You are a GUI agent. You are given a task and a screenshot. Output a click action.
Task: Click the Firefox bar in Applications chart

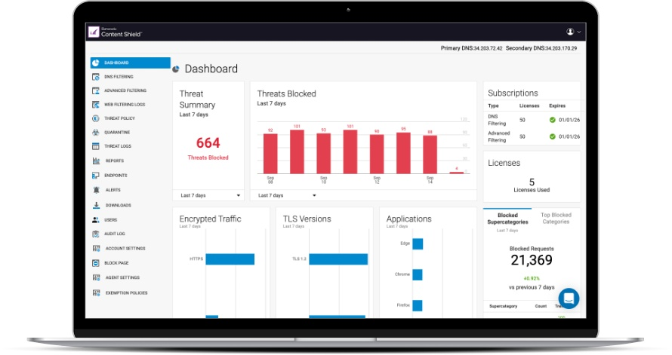click(x=418, y=305)
